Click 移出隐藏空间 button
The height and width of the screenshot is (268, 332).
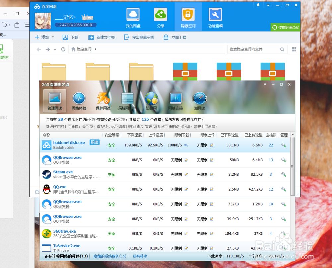point(139,37)
